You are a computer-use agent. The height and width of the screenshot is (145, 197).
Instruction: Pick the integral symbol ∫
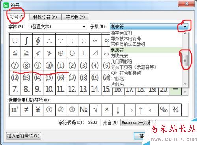27,41
